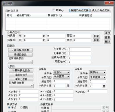Click the 转换前Y(东) column header
115x112 pixels.
point(31,15)
